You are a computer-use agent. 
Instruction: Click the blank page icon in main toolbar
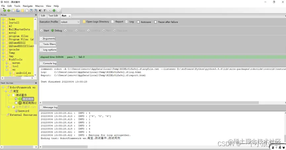click(x=27, y=11)
